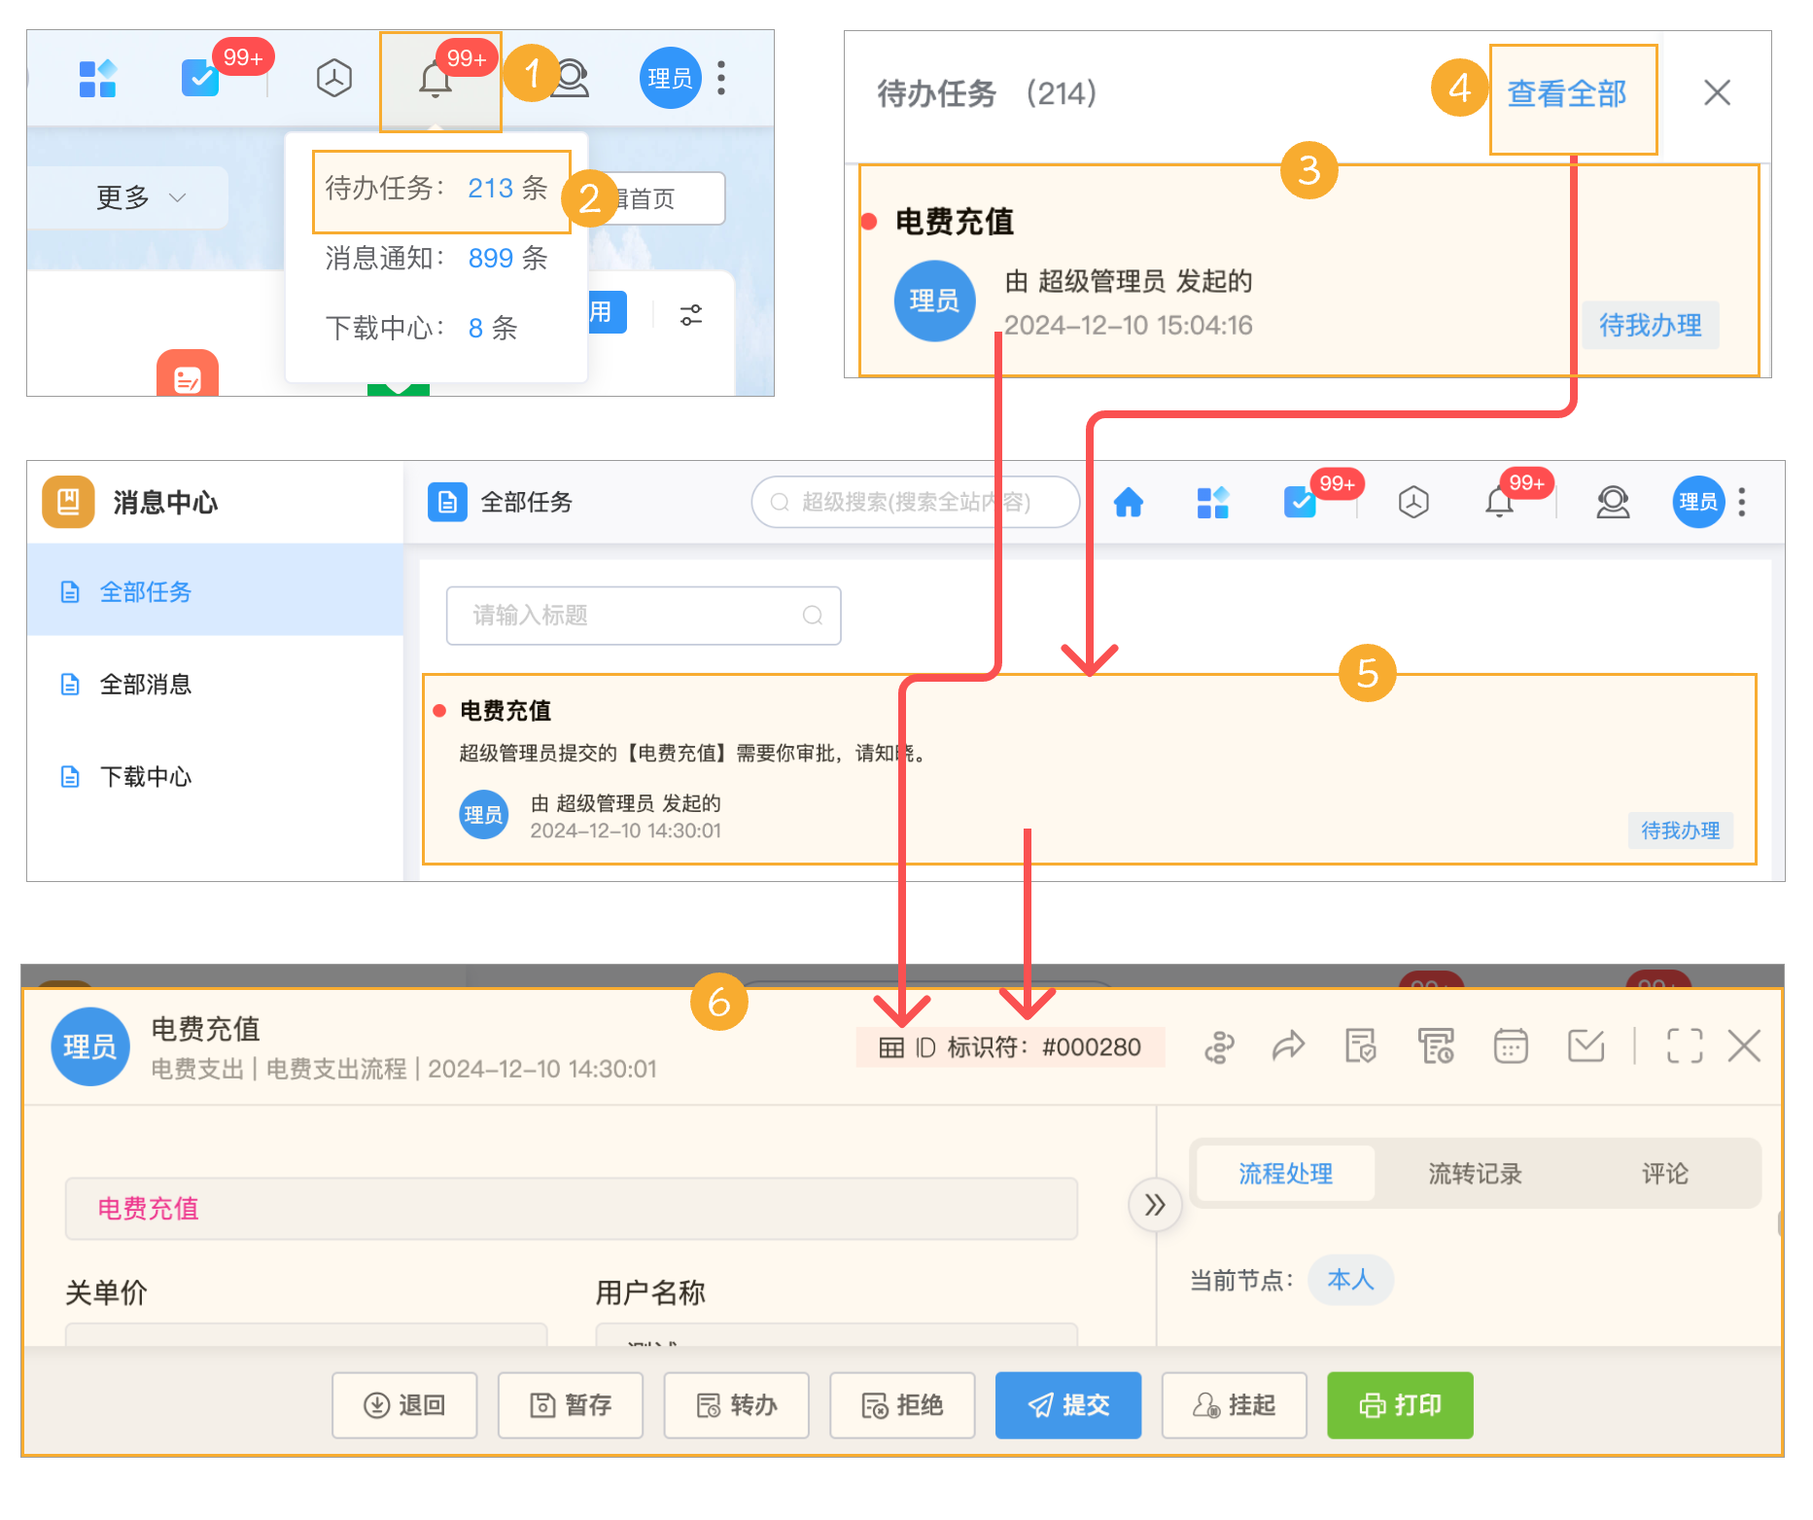Click the ID 标识符 #000280 toggle area
The width and height of the screenshot is (1813, 1520).
click(x=1011, y=1047)
